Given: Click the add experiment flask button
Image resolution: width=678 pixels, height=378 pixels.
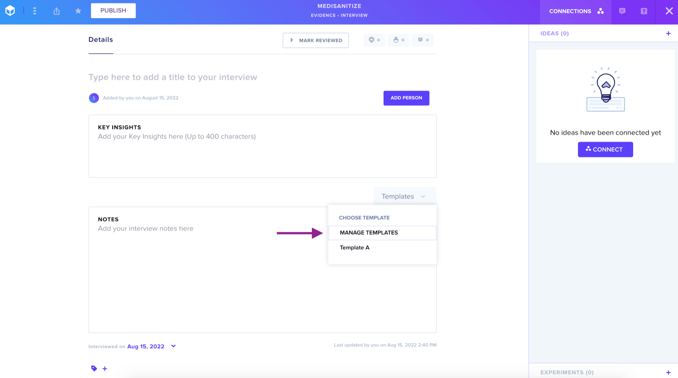Looking at the screenshot, I should [399, 40].
